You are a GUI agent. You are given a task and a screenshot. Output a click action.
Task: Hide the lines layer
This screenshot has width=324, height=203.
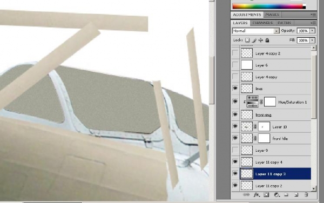[235, 89]
